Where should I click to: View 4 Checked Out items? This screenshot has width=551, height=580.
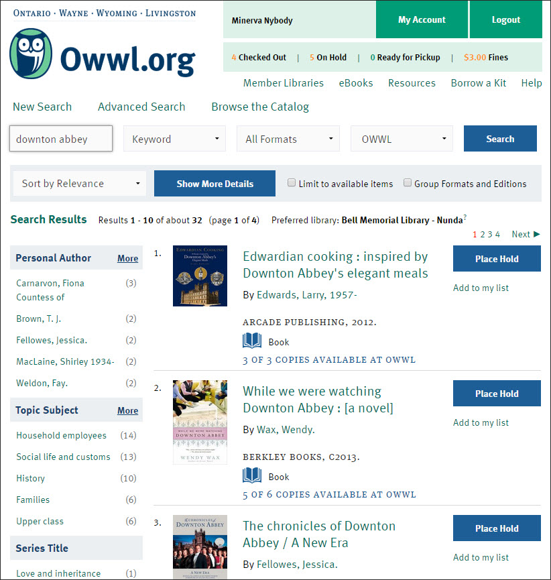click(x=259, y=58)
